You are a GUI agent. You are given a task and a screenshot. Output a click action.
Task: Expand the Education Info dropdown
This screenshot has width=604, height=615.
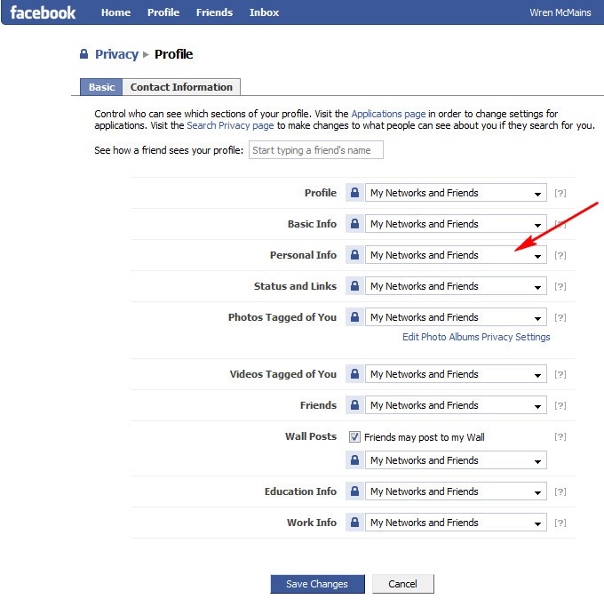(456, 491)
